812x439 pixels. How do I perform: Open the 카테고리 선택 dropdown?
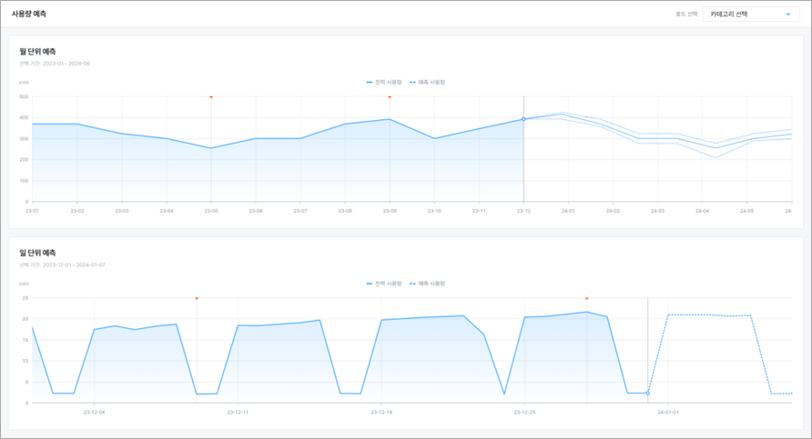tap(751, 14)
